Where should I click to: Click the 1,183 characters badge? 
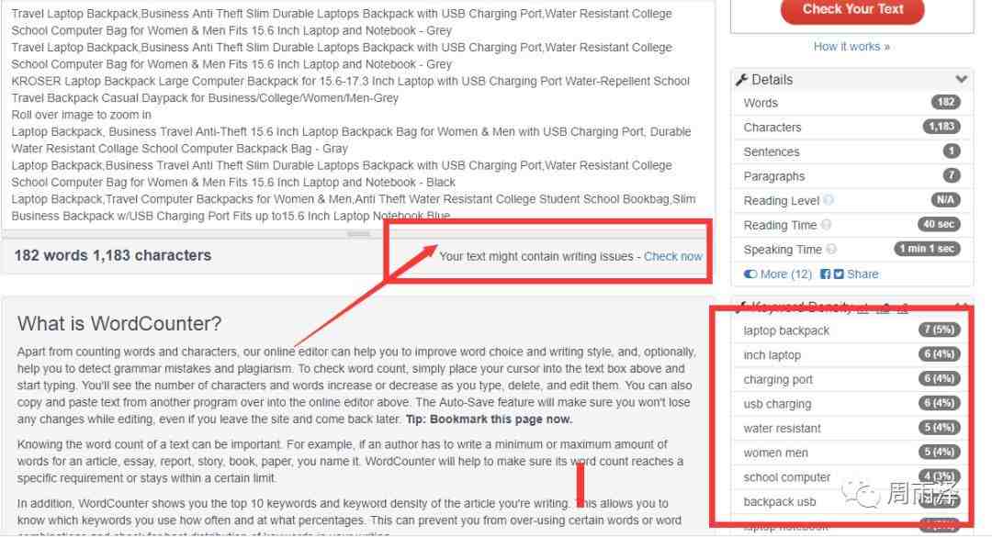pos(941,127)
